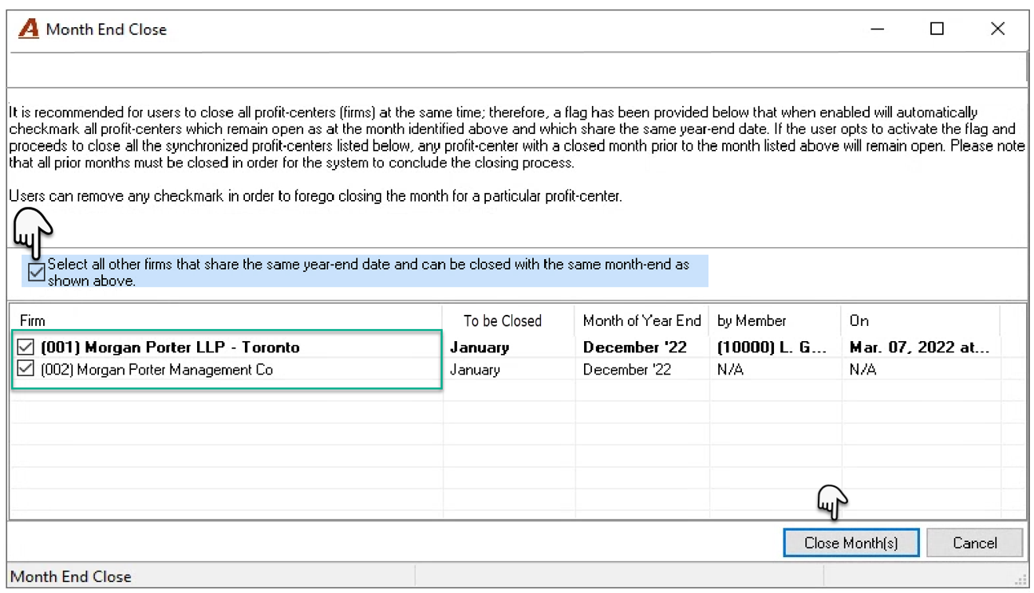This screenshot has width=1034, height=593.
Task: Click the (10000) L. G... member cell
Action: point(772,348)
